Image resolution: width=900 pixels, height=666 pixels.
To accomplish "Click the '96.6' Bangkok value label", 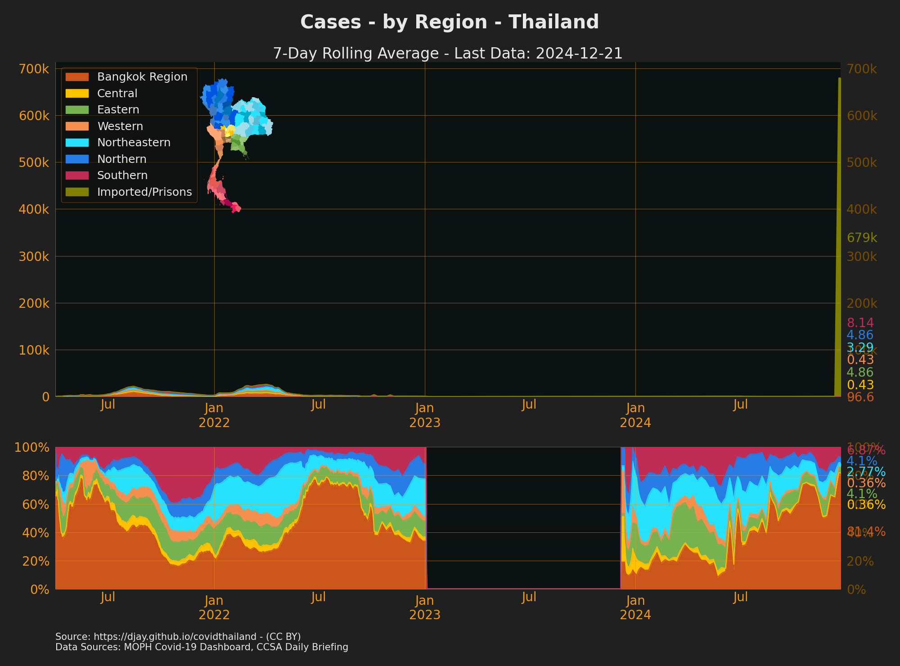I will 860,397.
